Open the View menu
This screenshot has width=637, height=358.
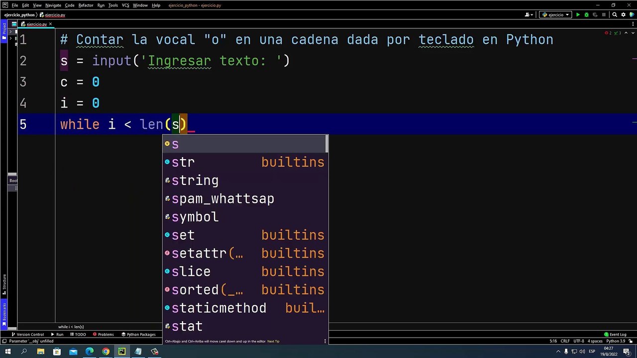pyautogui.click(x=37, y=5)
